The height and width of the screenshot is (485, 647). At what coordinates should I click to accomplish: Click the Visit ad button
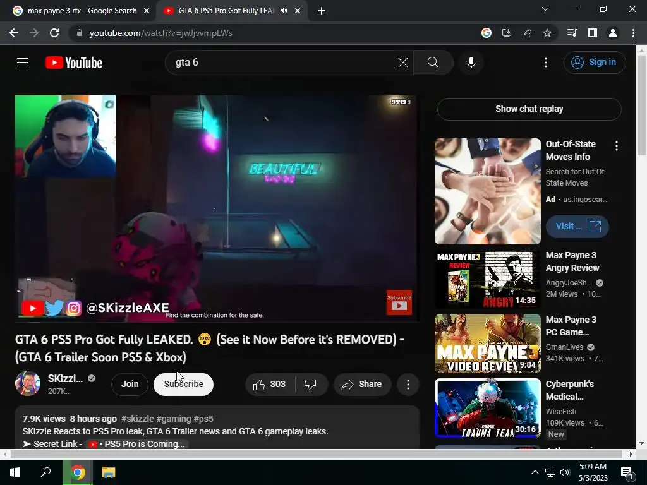(577, 227)
